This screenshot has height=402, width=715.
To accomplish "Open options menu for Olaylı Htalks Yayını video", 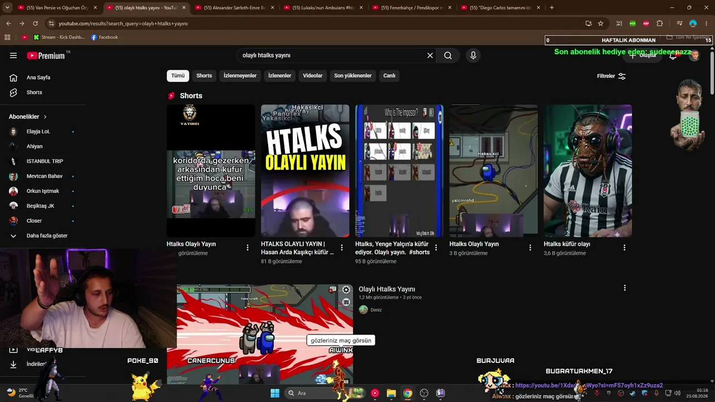I will point(625,288).
